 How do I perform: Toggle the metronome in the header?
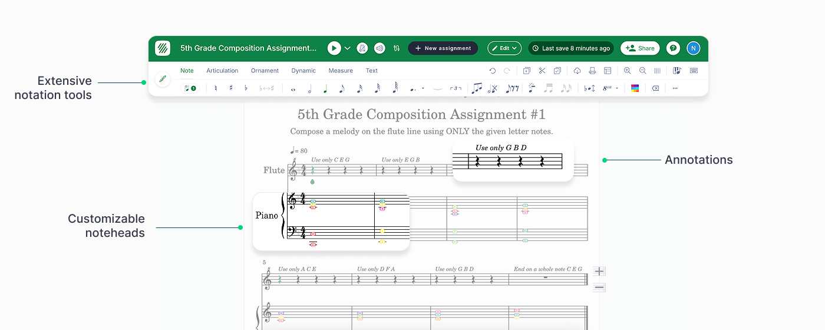(x=363, y=48)
